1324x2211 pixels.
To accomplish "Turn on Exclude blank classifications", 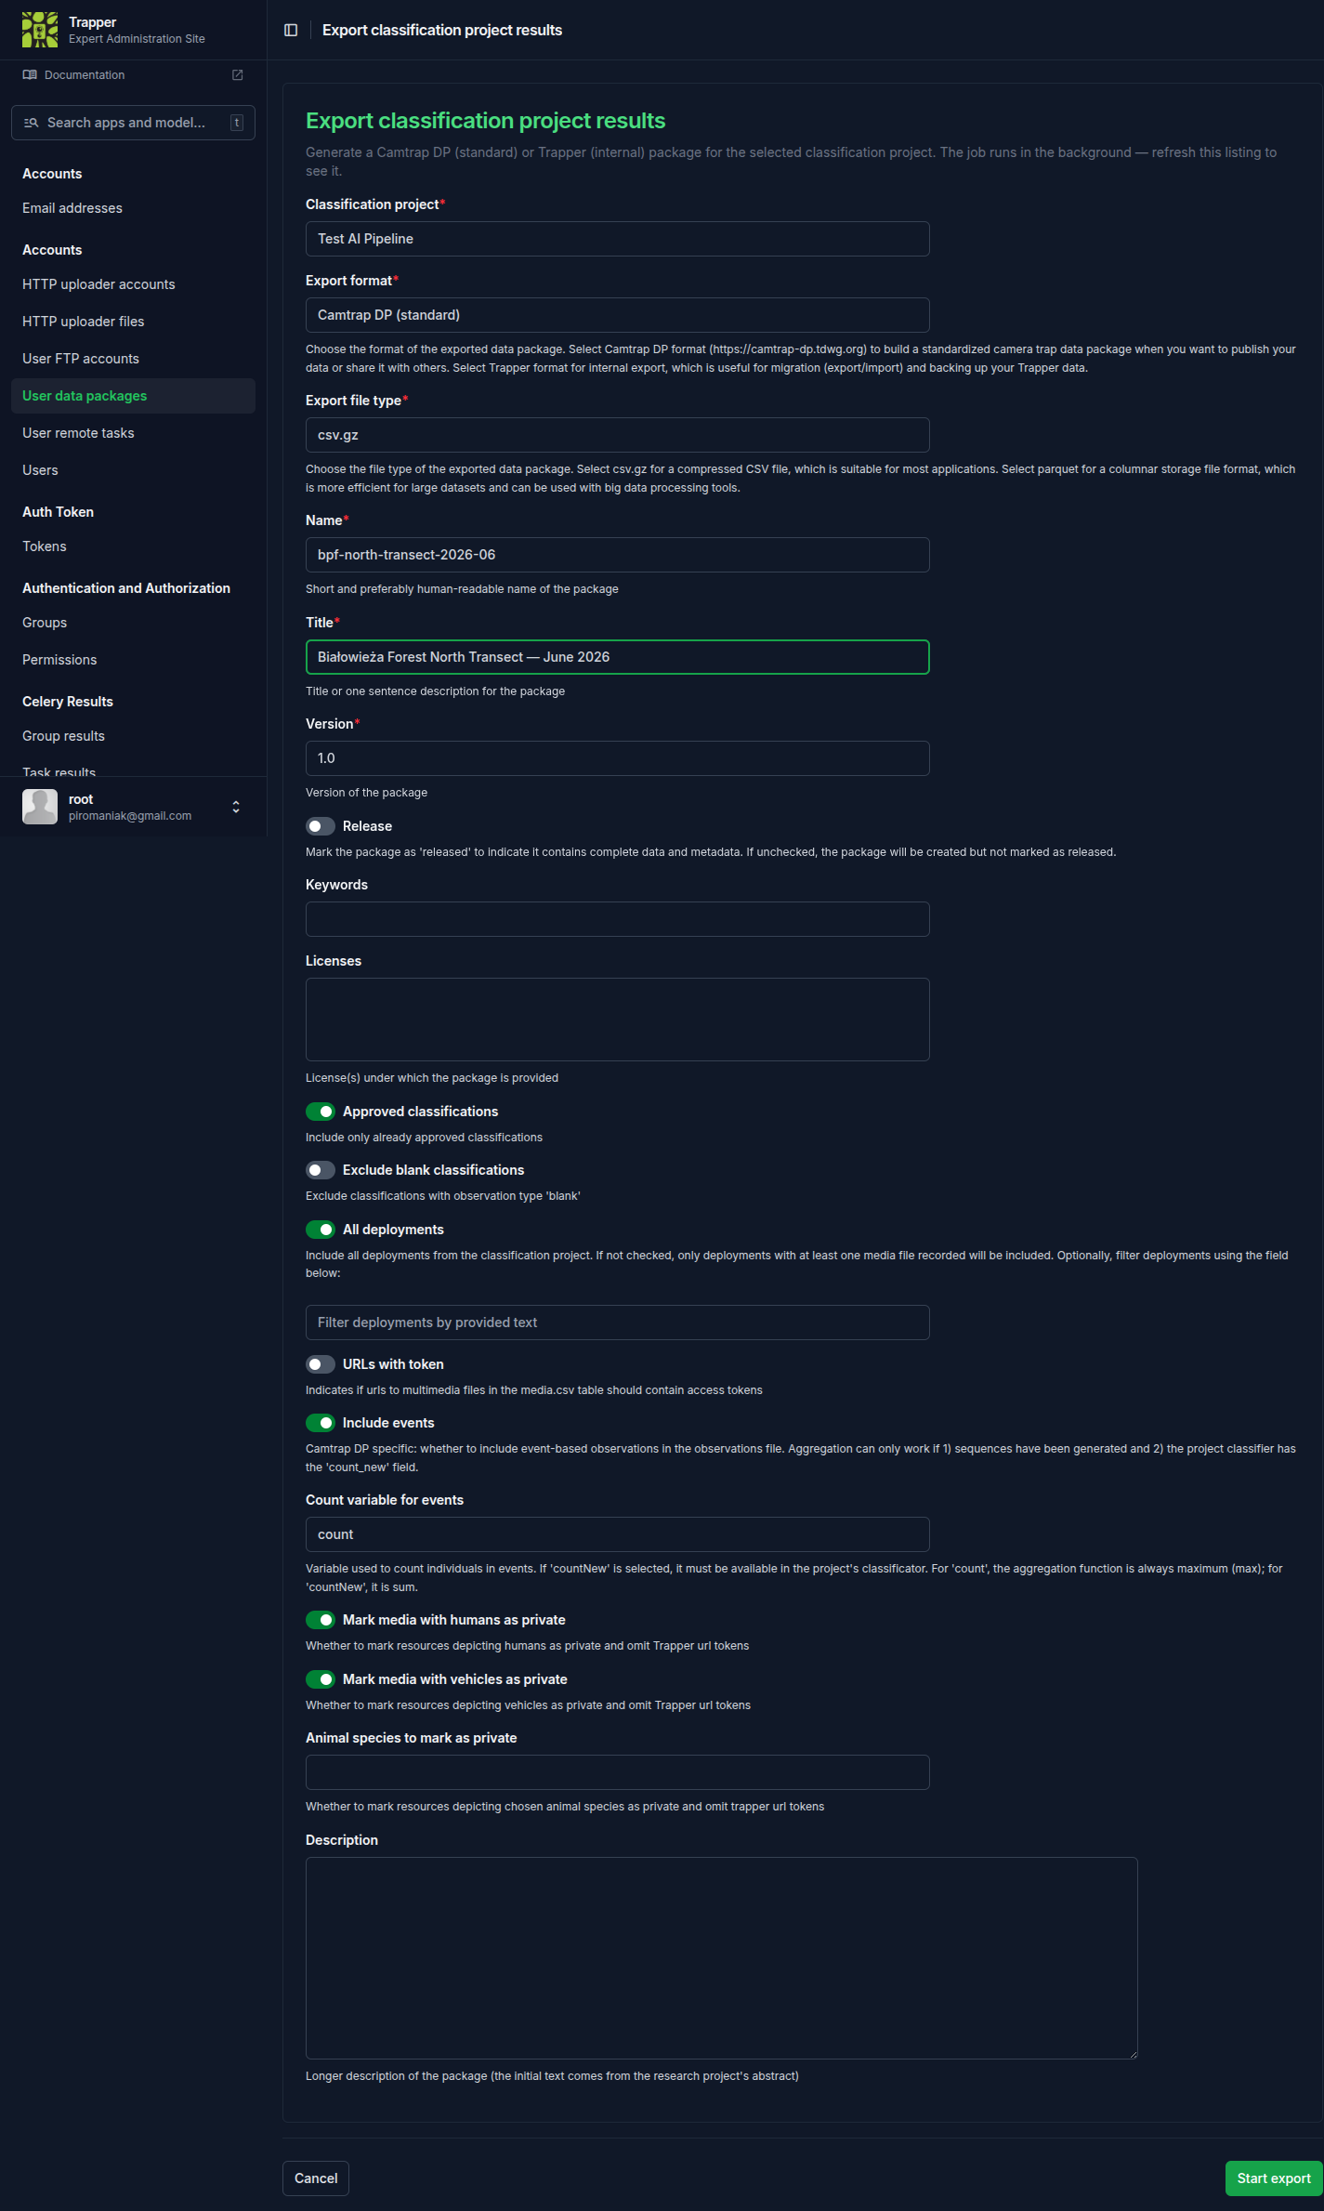I will coord(321,1170).
